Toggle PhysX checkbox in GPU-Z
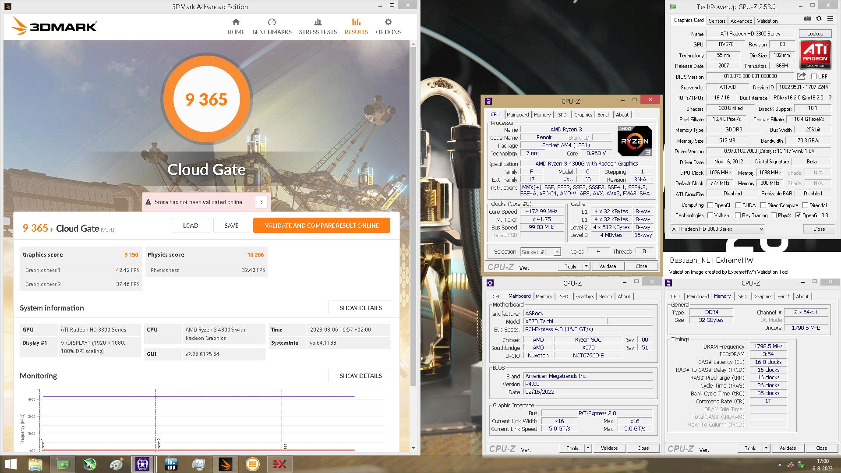Screen dimensions: 841x473 [774, 215]
